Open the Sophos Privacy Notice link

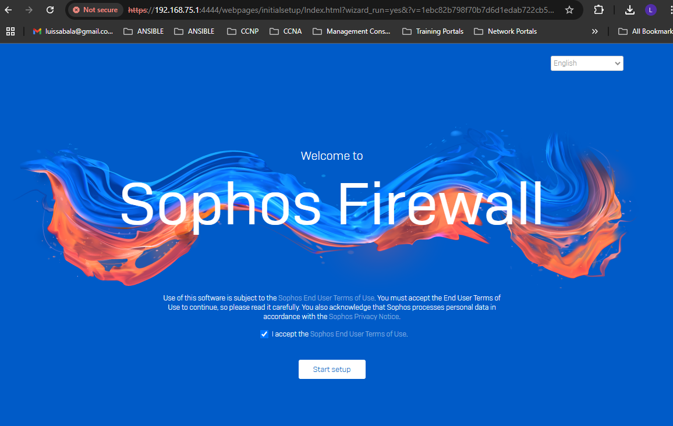364,317
